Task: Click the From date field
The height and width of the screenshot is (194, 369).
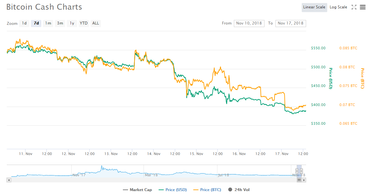Action: pyautogui.click(x=249, y=23)
